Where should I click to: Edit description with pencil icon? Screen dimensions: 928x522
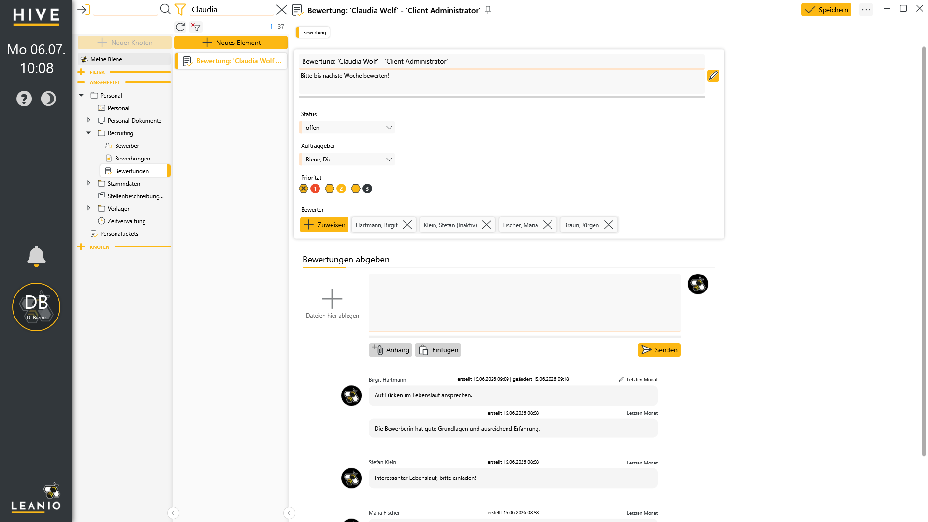point(713,76)
